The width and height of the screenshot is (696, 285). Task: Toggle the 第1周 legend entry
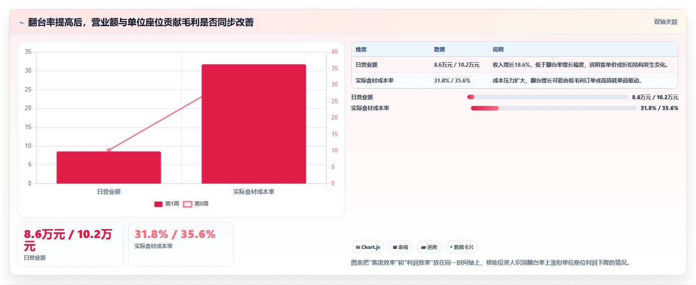(166, 204)
